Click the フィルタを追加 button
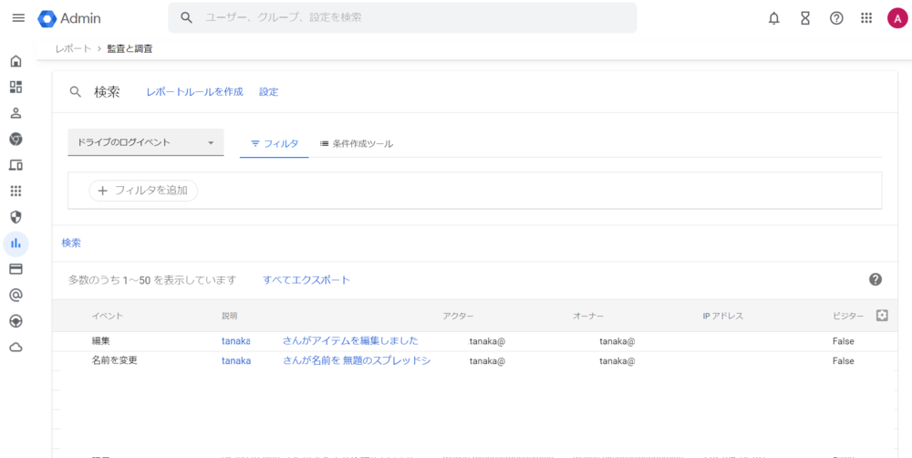Image resolution: width=912 pixels, height=458 pixels. [x=143, y=191]
